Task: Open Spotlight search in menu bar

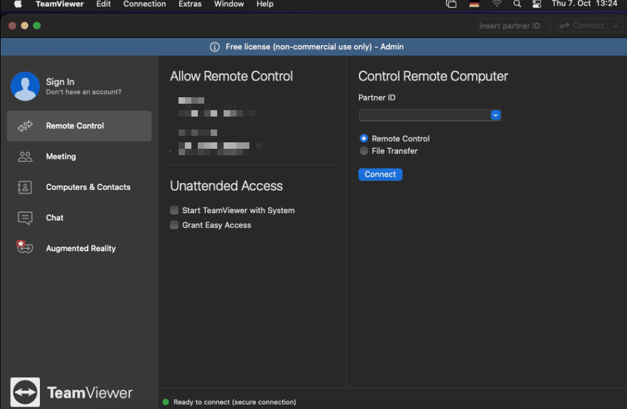Action: tap(517, 4)
